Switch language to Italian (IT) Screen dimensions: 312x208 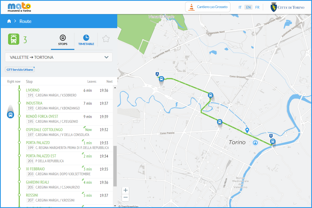pyautogui.click(x=240, y=7)
